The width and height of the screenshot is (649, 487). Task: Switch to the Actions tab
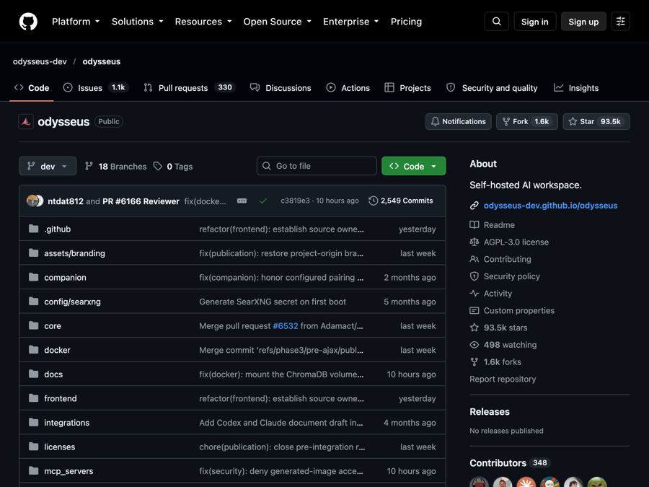point(348,88)
